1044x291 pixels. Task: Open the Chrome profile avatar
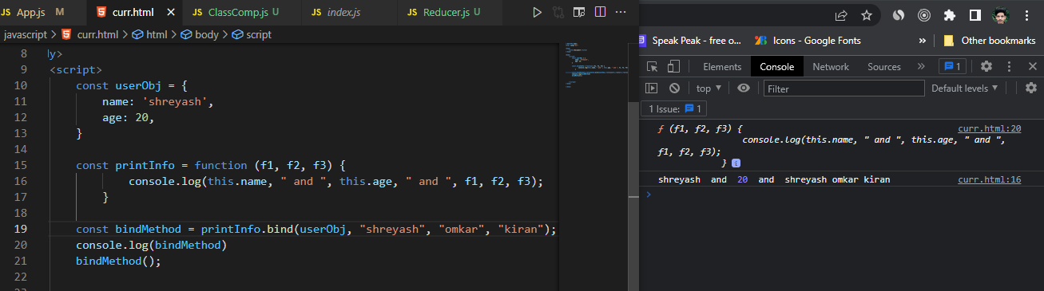pyautogui.click(x=1001, y=15)
